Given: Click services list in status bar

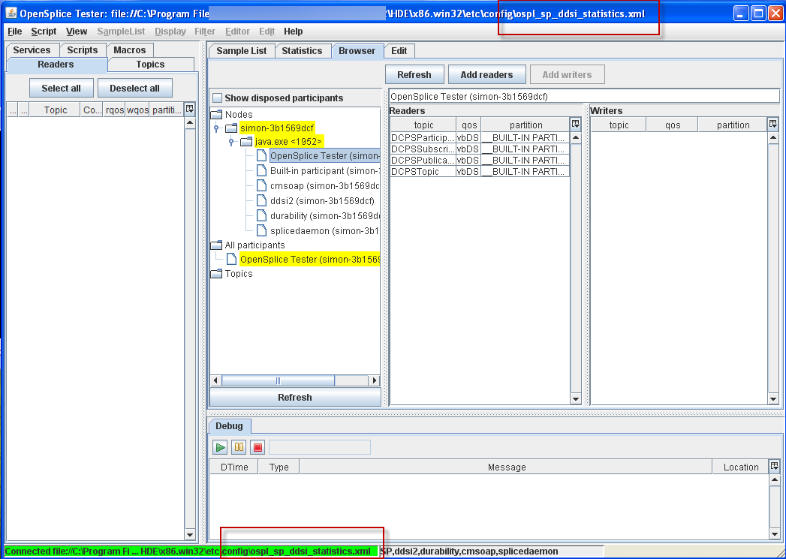Looking at the screenshot, I should (491, 551).
